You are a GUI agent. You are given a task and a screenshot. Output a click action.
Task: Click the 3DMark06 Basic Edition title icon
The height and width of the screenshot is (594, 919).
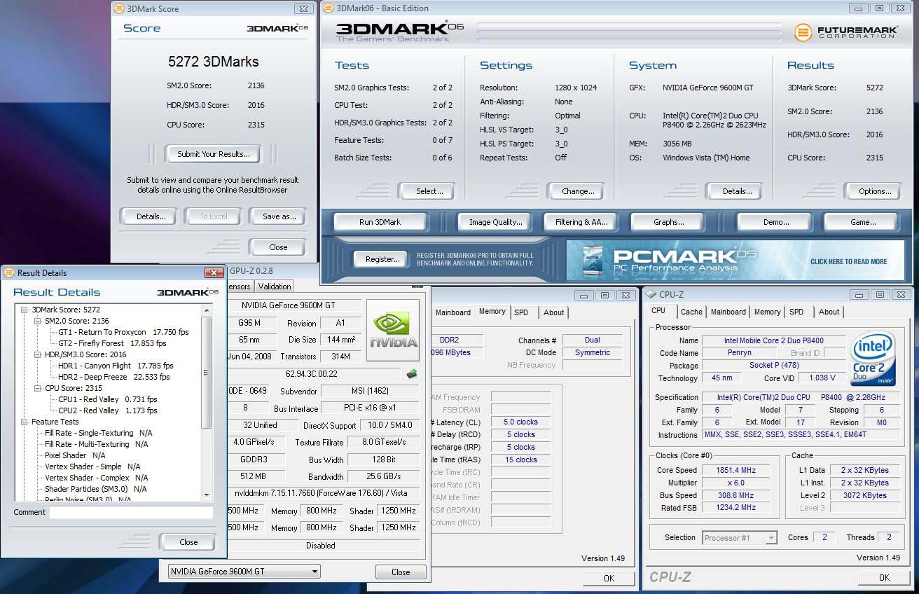pyautogui.click(x=329, y=8)
